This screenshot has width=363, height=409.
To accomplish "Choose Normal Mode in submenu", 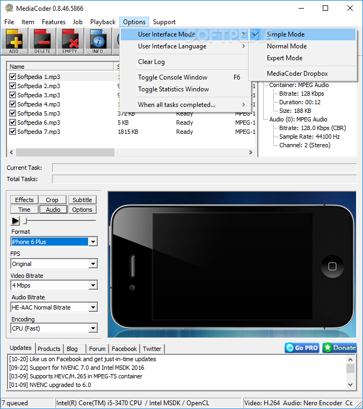I will pyautogui.click(x=303, y=46).
